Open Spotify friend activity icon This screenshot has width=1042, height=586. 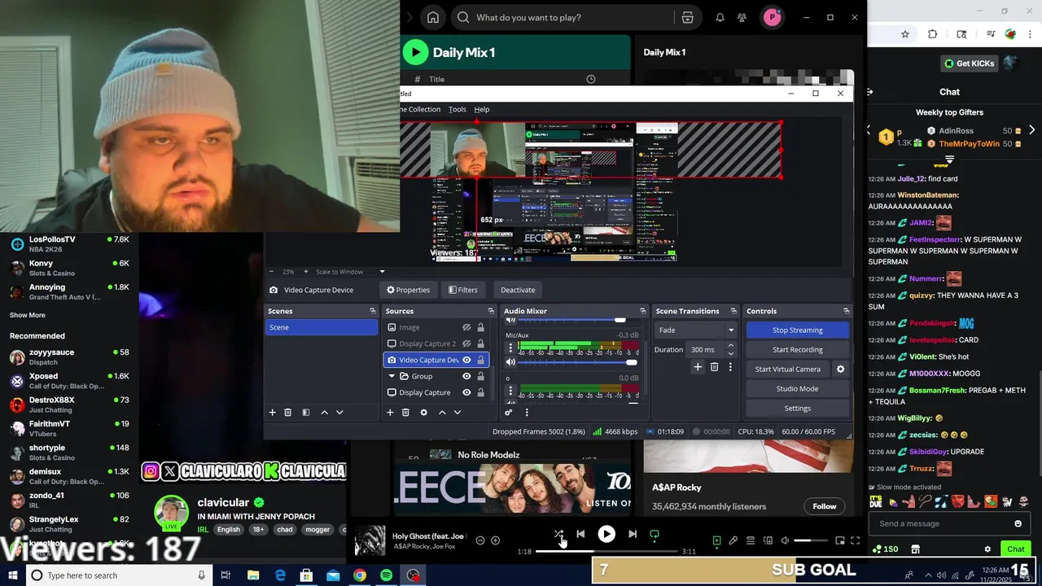pyautogui.click(x=742, y=17)
